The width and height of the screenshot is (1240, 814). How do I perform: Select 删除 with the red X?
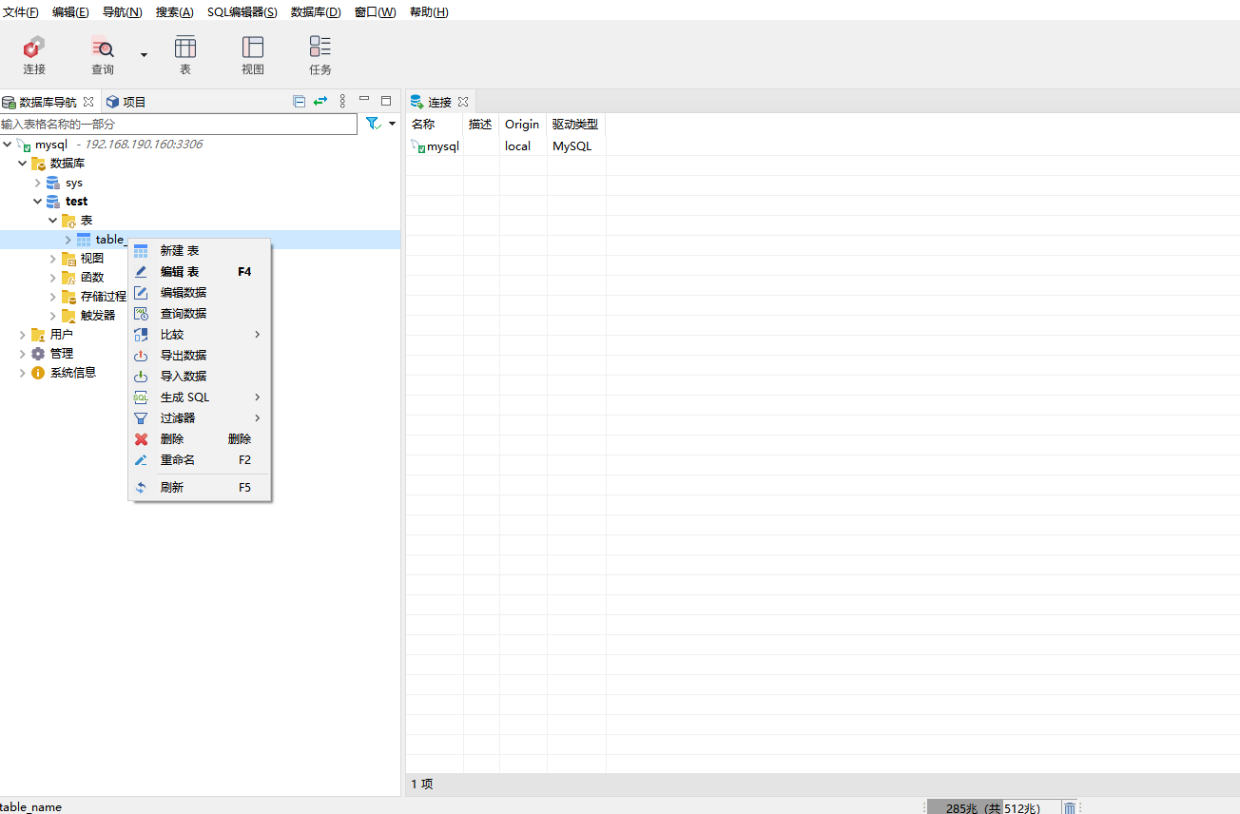tap(172, 439)
